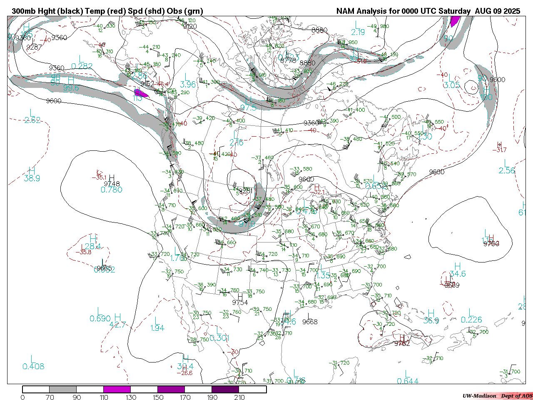Pick the purple 150-170 legend swatch
The image size is (533, 400).
[171, 389]
